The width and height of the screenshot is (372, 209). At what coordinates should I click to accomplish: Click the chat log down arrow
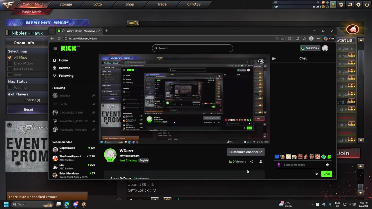point(361,192)
